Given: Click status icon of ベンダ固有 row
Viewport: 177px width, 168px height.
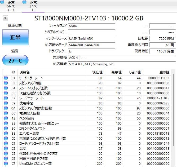Looking at the screenshot, I should (x=6, y=118).
